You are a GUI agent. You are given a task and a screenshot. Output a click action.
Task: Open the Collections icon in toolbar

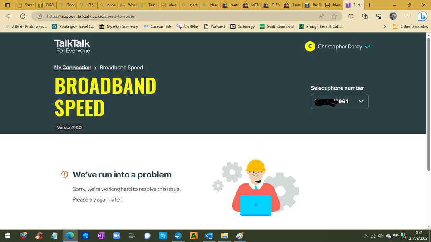365,16
